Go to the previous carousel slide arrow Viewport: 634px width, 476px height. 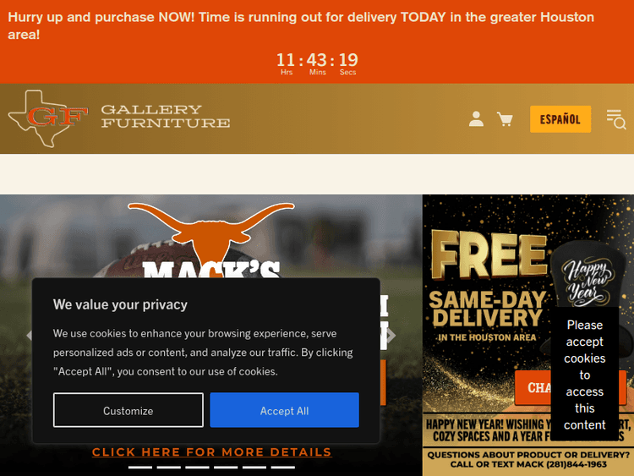pyautogui.click(x=29, y=336)
